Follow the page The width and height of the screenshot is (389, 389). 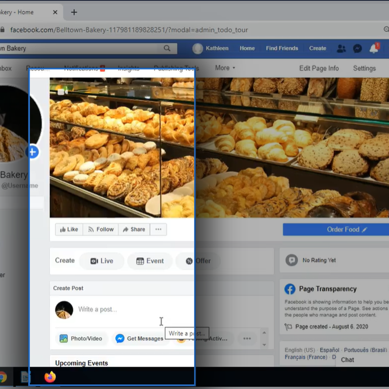[101, 230]
